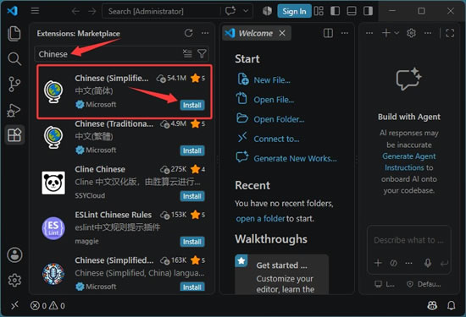
Task: Click the Sign In button
Action: click(x=294, y=11)
